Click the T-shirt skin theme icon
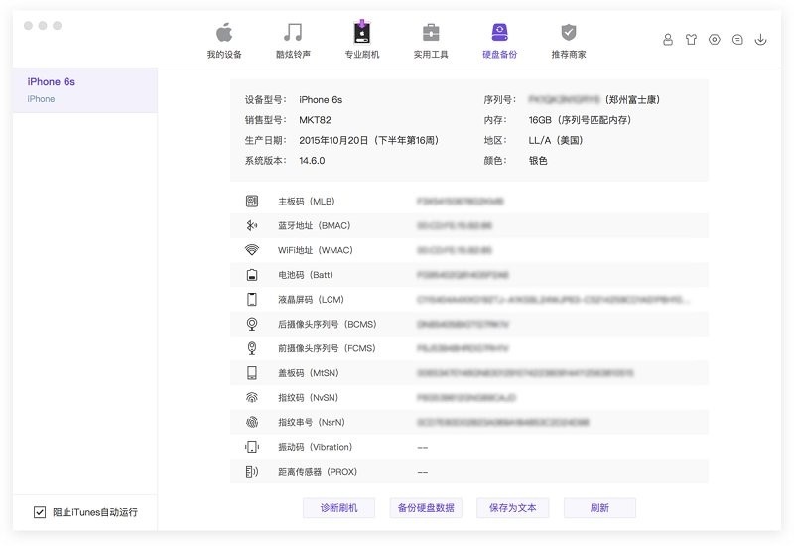 691,40
